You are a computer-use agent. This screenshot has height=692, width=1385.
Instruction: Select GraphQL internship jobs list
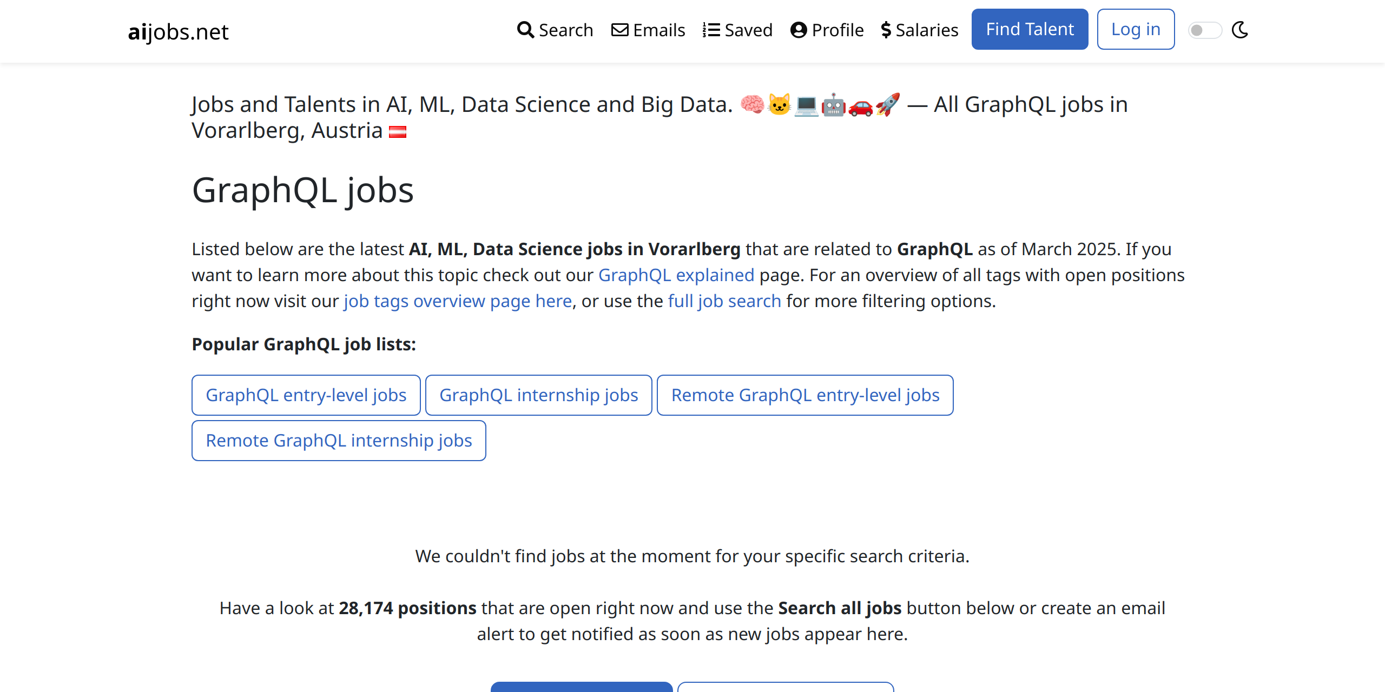click(539, 395)
